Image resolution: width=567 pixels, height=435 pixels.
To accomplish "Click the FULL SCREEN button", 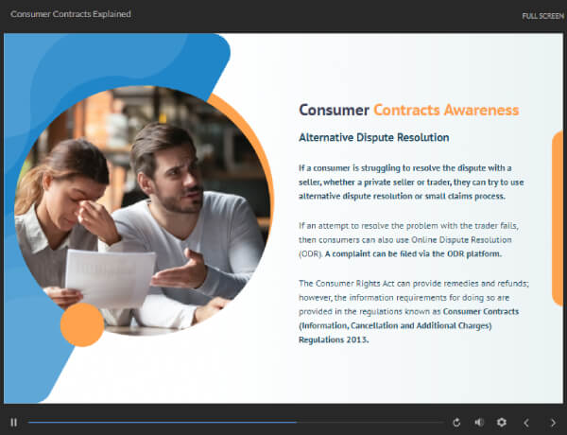I will click(542, 16).
